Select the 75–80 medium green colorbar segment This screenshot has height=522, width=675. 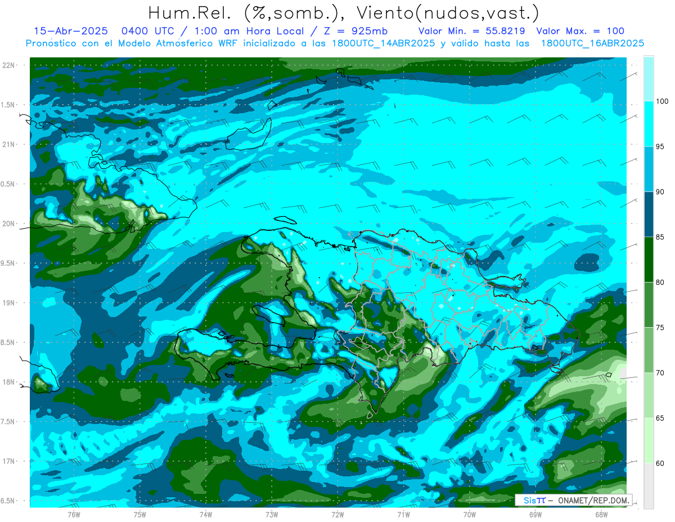pos(649,305)
